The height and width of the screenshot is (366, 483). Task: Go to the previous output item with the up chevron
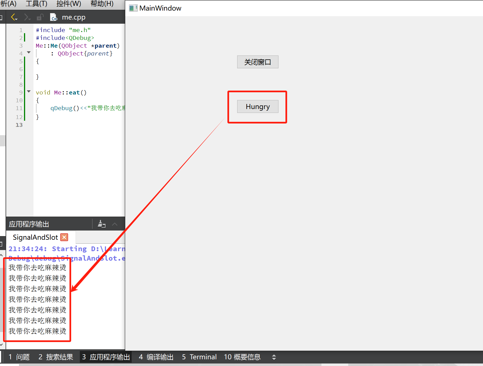[x=115, y=224]
